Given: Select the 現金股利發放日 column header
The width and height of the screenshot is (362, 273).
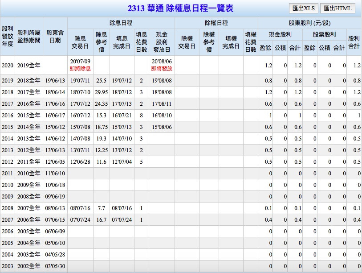Looking at the screenshot, I should tap(162, 42).
